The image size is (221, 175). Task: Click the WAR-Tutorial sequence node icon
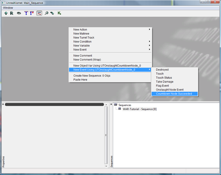point(120,109)
